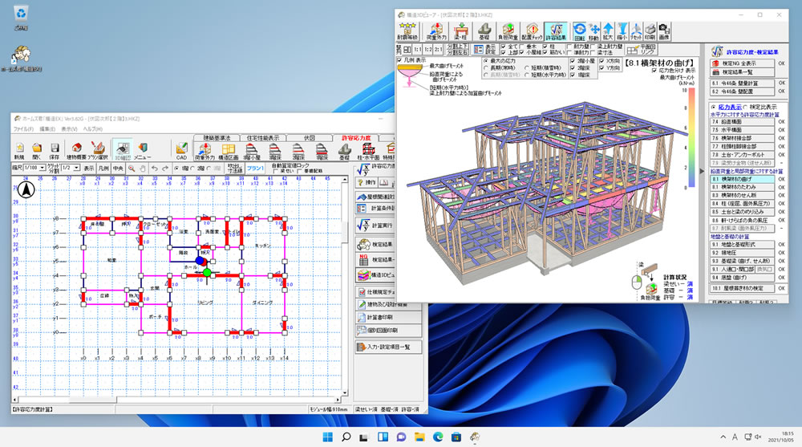The width and height of the screenshot is (802, 447).
Task: Click the 新規 new file icon
Action: tap(19, 151)
